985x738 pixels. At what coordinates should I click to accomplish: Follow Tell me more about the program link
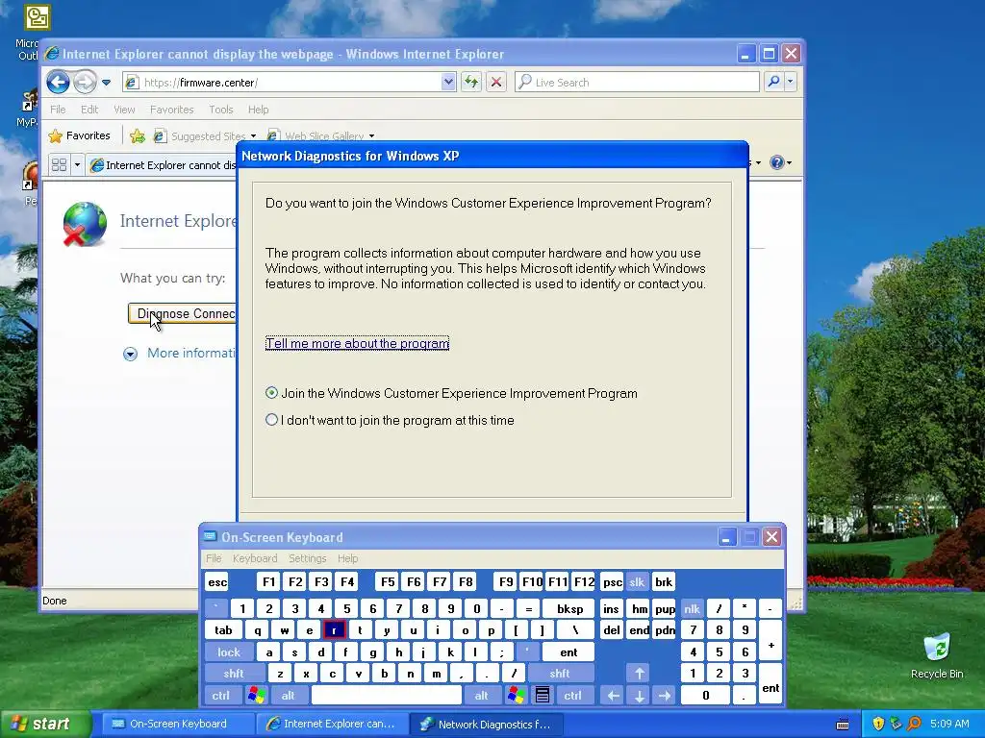357,343
